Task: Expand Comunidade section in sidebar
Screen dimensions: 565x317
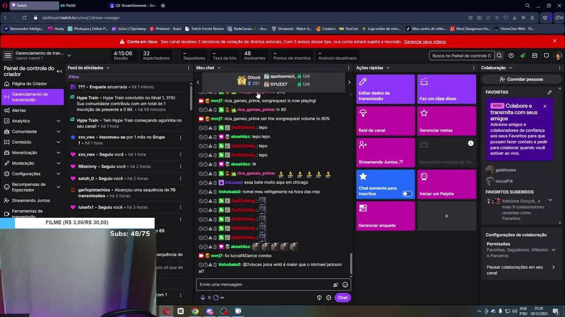Action: [x=58, y=132]
